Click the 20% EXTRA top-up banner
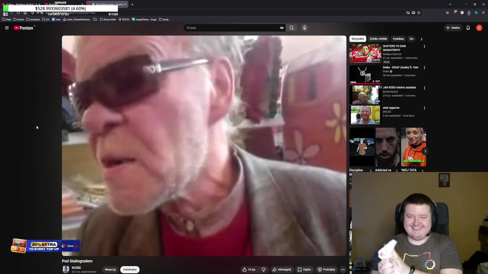The image size is (488, 274). click(45, 246)
